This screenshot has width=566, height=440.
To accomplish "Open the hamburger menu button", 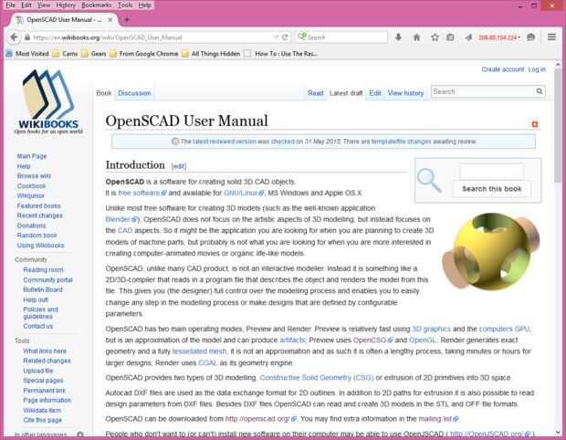I will click(x=551, y=37).
